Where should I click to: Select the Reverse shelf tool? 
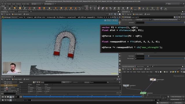139,8
